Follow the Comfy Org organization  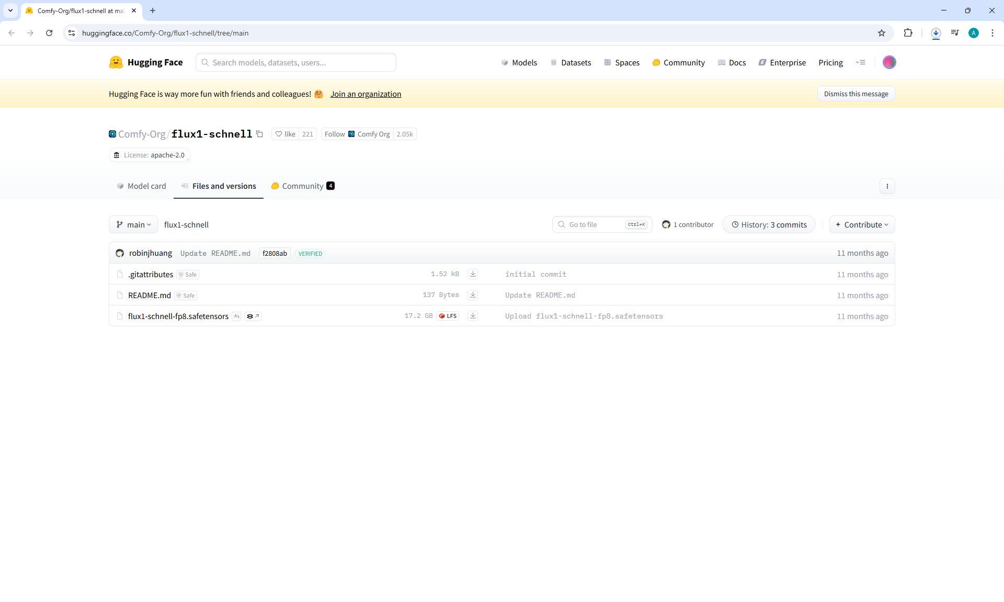(335, 134)
